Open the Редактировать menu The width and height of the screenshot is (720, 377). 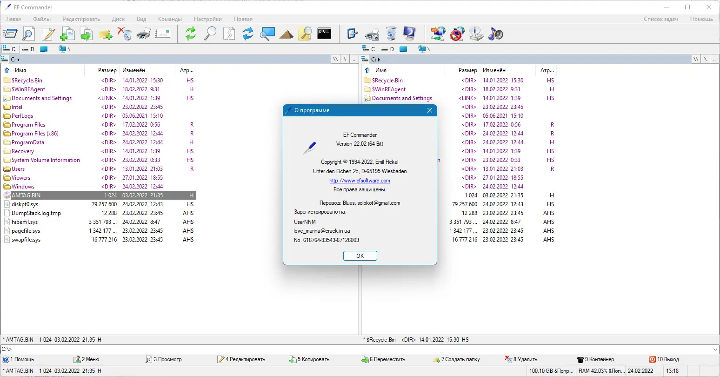81,19
